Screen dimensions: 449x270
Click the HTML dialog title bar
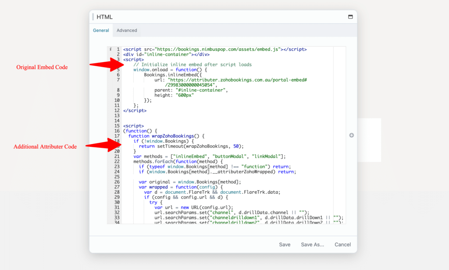tap(223, 17)
